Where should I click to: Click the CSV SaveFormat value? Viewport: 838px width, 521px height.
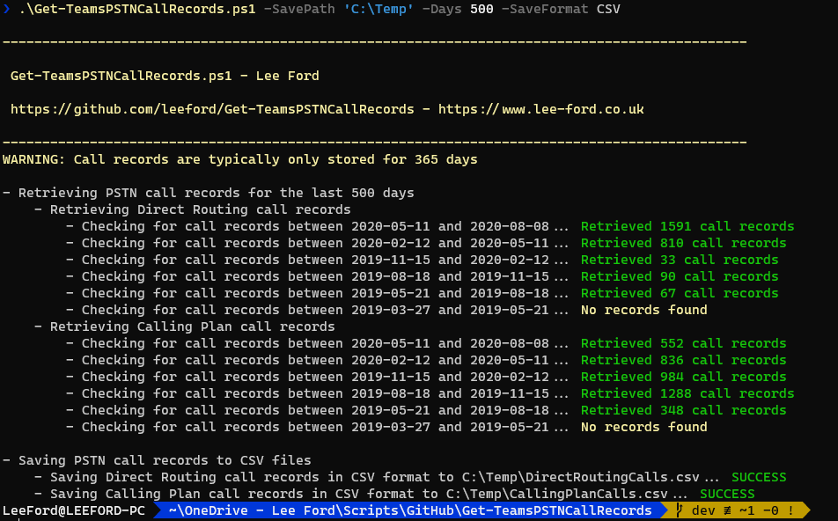(608, 8)
